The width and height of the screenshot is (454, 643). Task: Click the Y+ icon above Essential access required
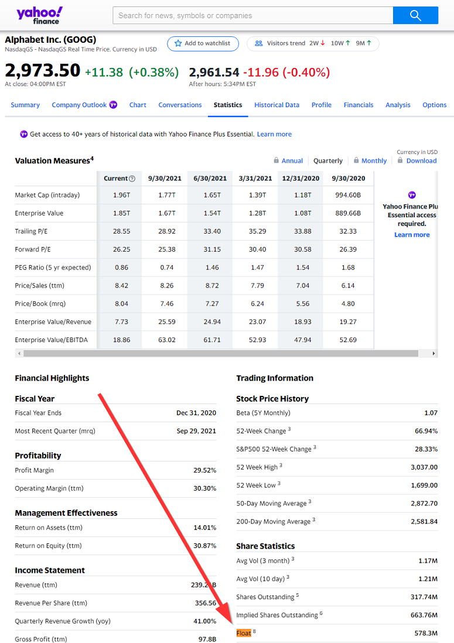pos(412,195)
